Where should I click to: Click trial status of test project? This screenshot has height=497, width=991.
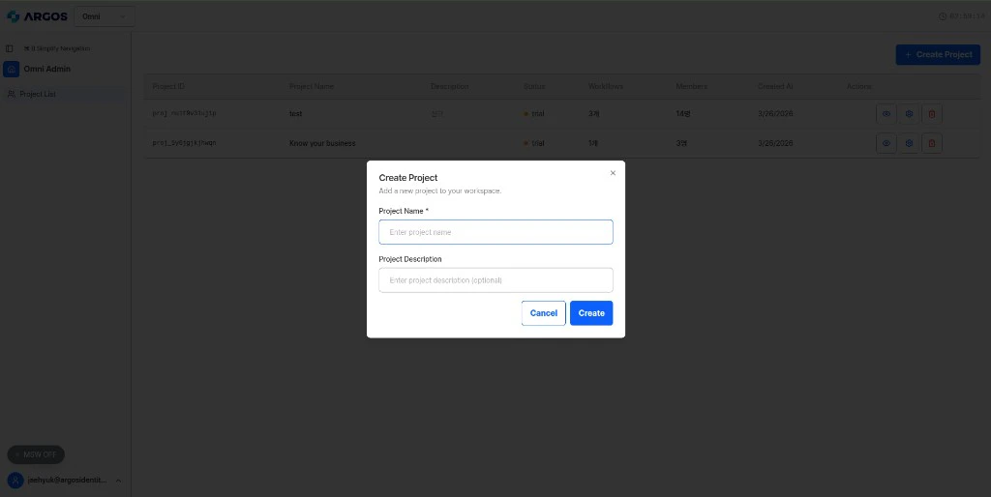tap(534, 114)
